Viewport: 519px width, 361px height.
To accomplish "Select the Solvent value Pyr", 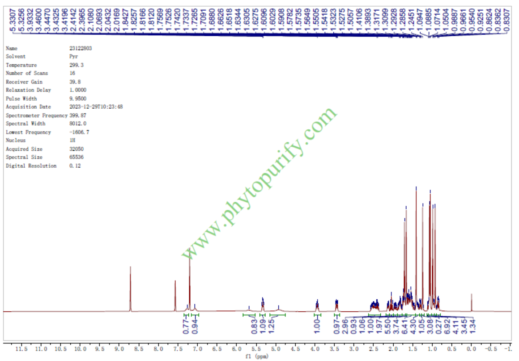I will tap(67, 57).
